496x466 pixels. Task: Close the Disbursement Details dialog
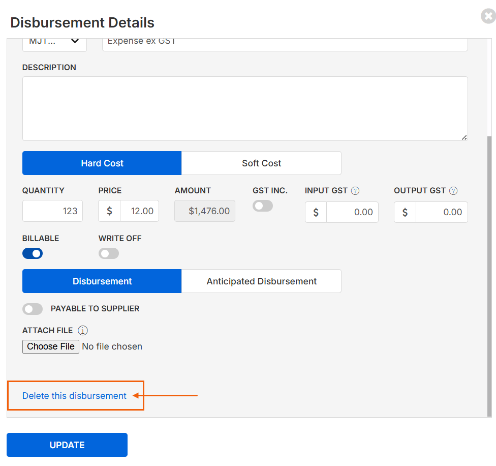click(x=488, y=16)
